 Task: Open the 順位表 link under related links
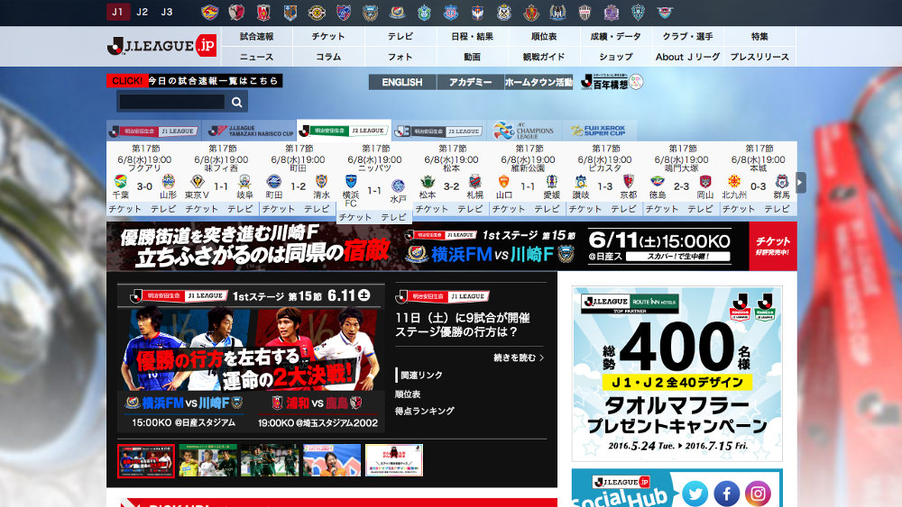(409, 394)
